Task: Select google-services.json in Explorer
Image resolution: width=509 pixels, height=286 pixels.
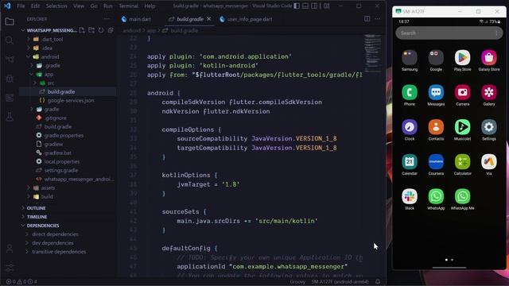Action: click(x=68, y=101)
